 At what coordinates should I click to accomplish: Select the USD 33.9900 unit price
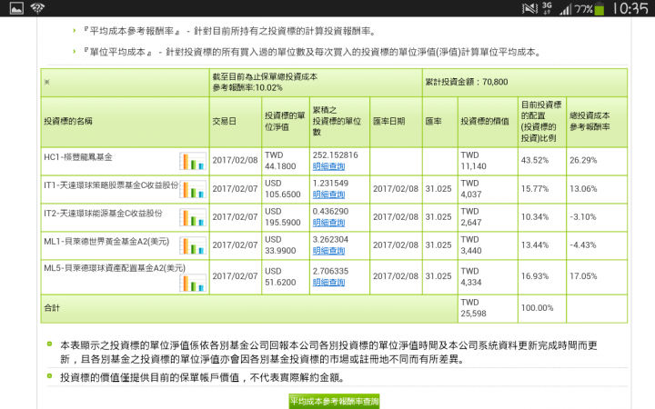coord(280,245)
